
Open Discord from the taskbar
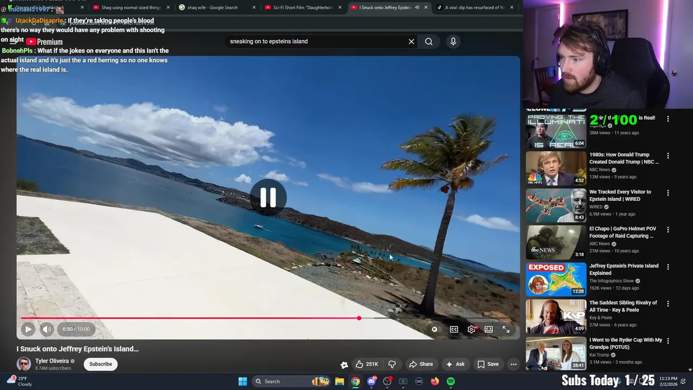click(371, 381)
